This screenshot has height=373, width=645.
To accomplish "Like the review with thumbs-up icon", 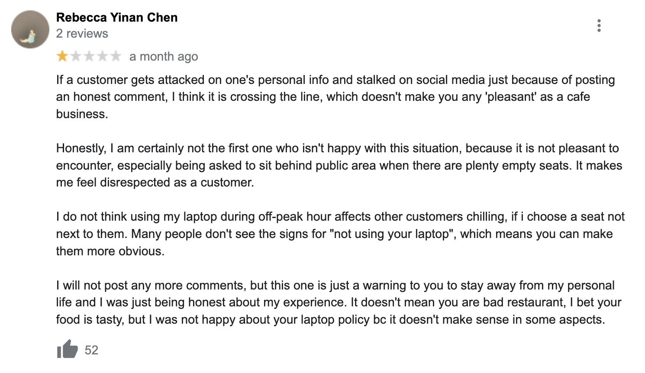I will [67, 349].
